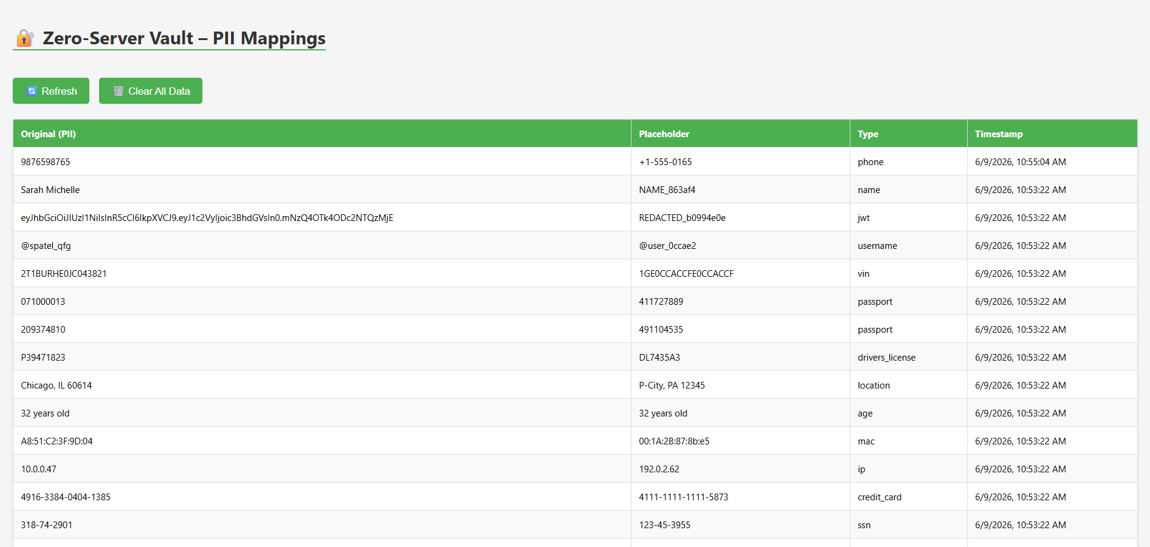The width and height of the screenshot is (1150, 547).
Task: Click the page title Zero-Server Vault – PII Mappings
Action: 184,38
